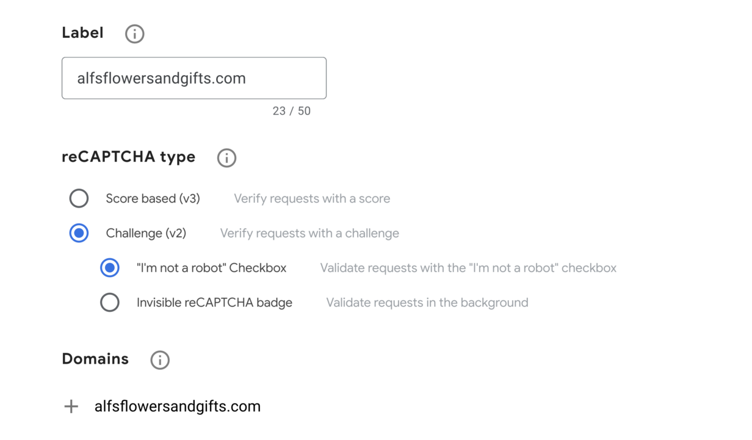
Task: Click the 23 / 50 character counter
Action: pyautogui.click(x=292, y=110)
